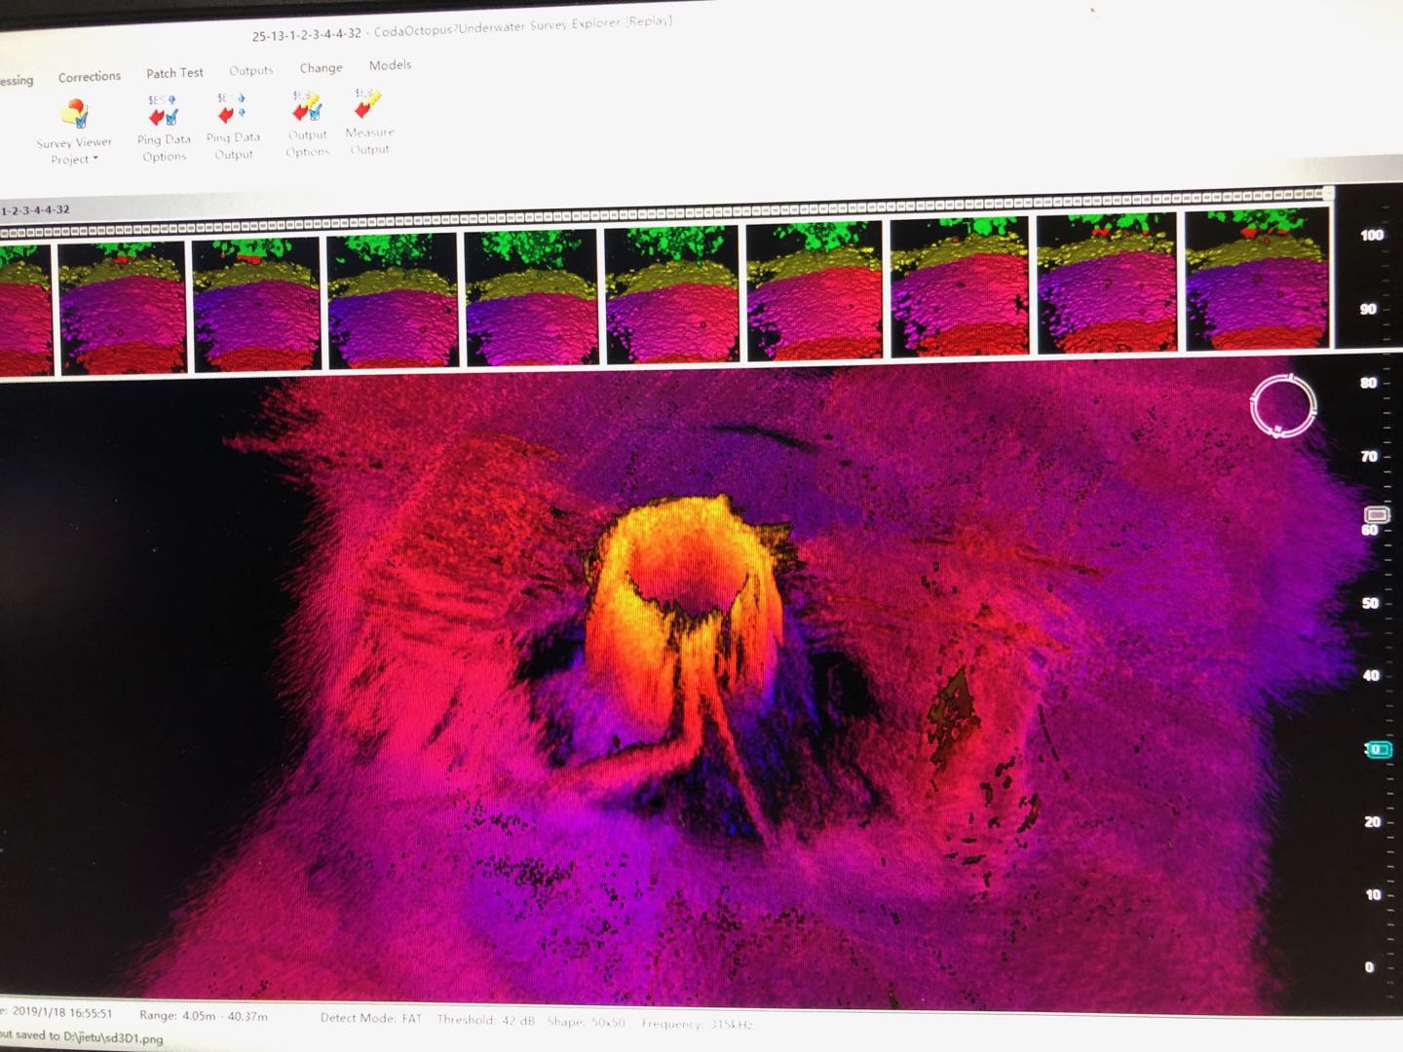Click the 100 mark on the depth scale
The image size is (1403, 1052).
(1372, 235)
